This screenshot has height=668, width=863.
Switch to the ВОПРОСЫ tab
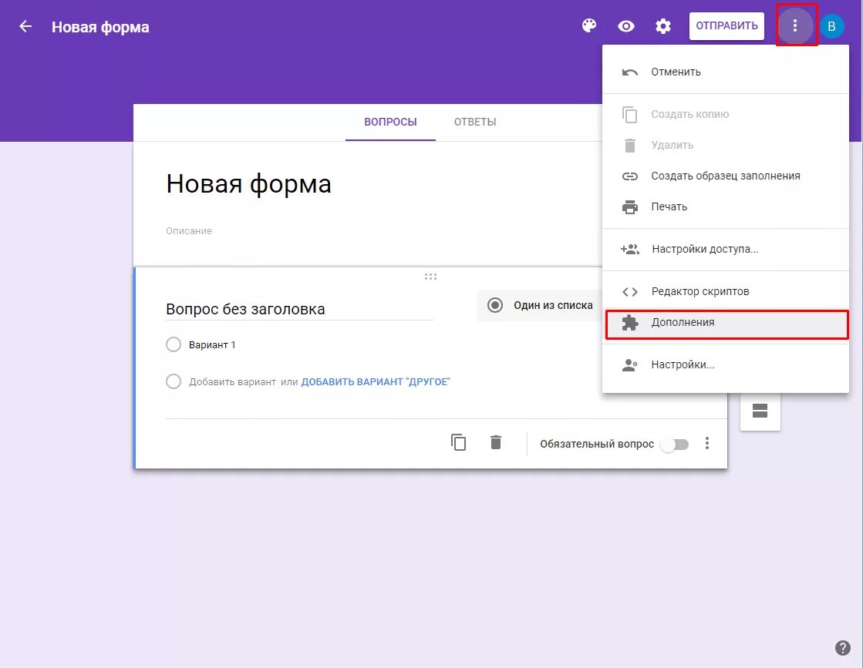pyautogui.click(x=390, y=122)
